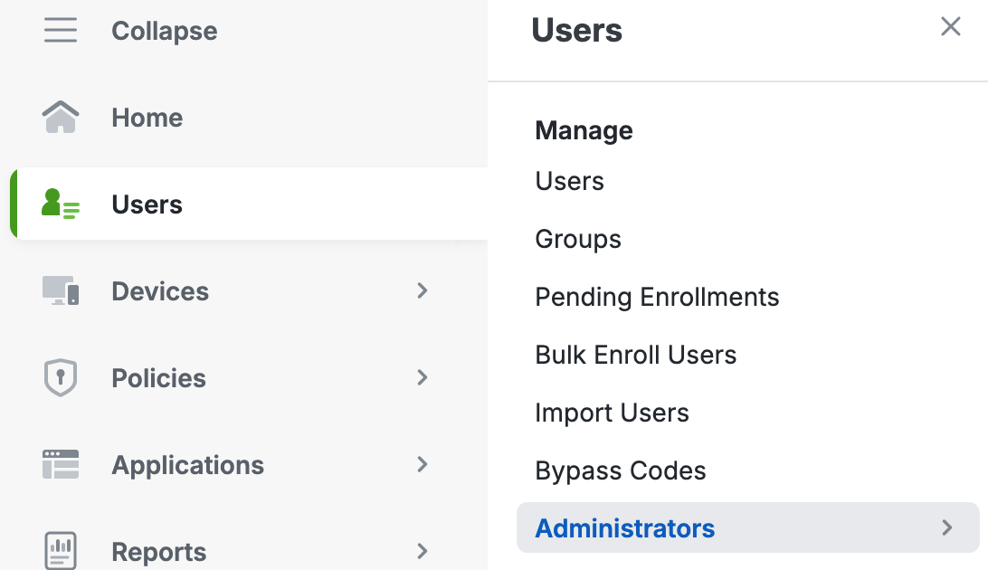Expand the Devices submenu chevron
Image resolution: width=988 pixels, height=570 pixels.
click(x=422, y=290)
